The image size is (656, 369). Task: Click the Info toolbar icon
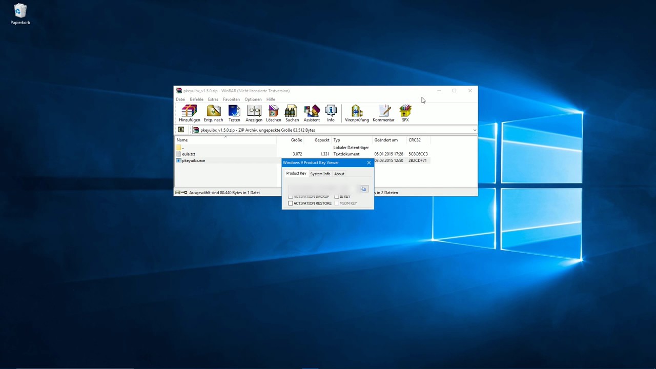pos(331,114)
